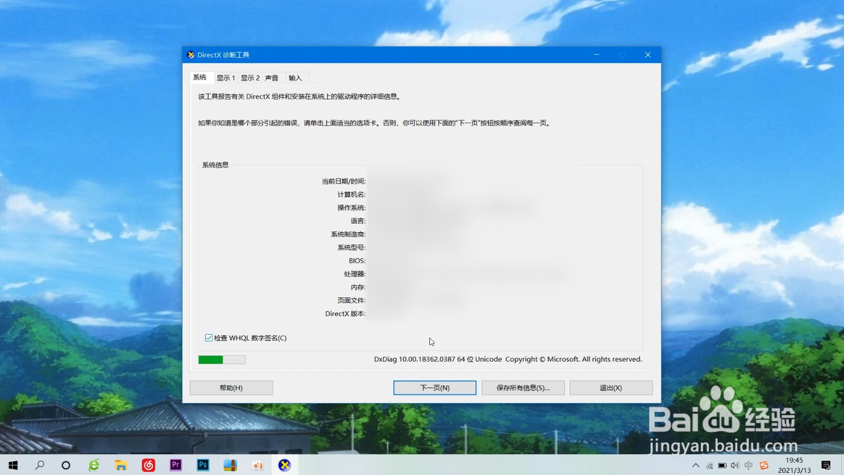Viewport: 844px width, 475px height.
Task: Select the running DxDiag taskbar icon
Action: pyautogui.click(x=285, y=465)
